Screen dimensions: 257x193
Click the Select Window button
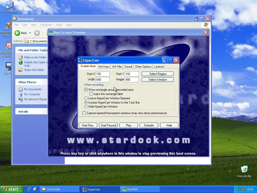[158, 80]
